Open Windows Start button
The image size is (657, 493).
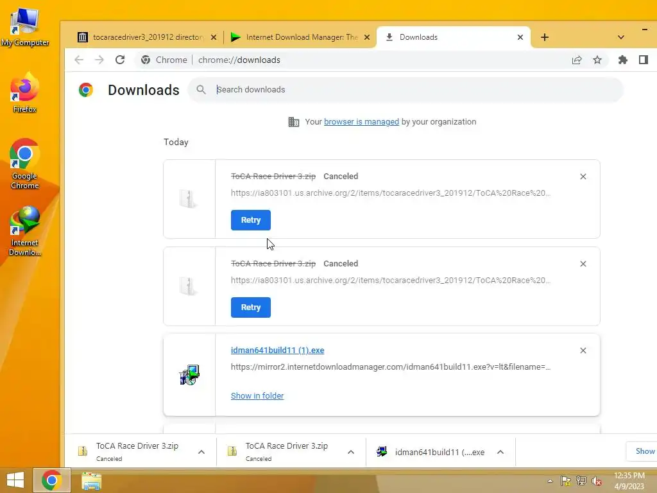[15, 480]
